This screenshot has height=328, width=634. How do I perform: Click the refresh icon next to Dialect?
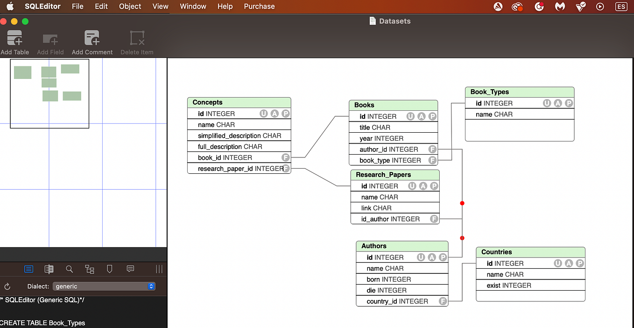tap(8, 286)
